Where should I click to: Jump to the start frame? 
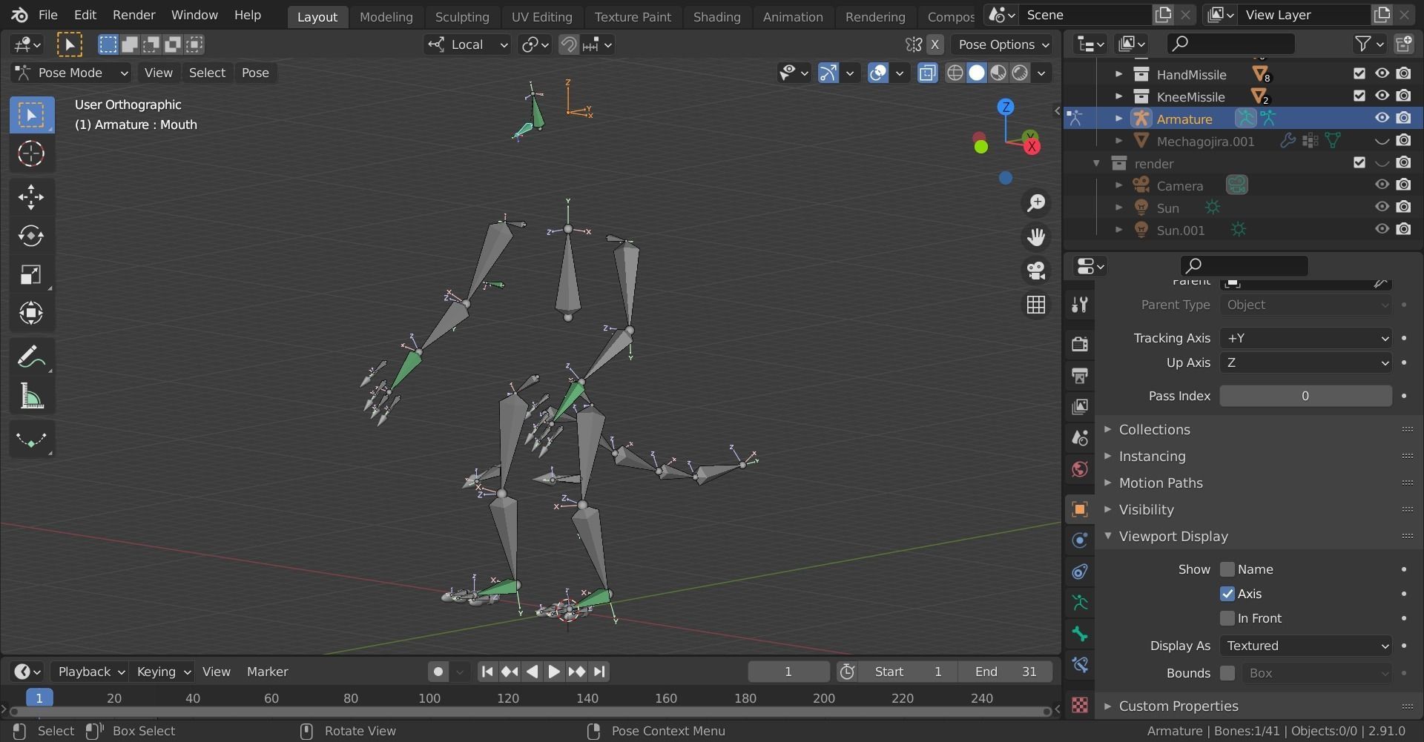coord(487,672)
